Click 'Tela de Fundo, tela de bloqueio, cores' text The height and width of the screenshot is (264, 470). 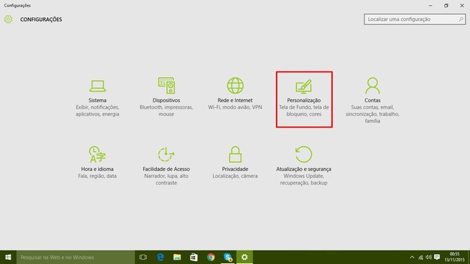(x=304, y=111)
